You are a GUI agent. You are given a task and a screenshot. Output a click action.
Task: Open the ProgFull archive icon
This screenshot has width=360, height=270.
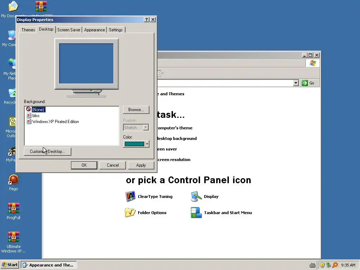click(13, 208)
